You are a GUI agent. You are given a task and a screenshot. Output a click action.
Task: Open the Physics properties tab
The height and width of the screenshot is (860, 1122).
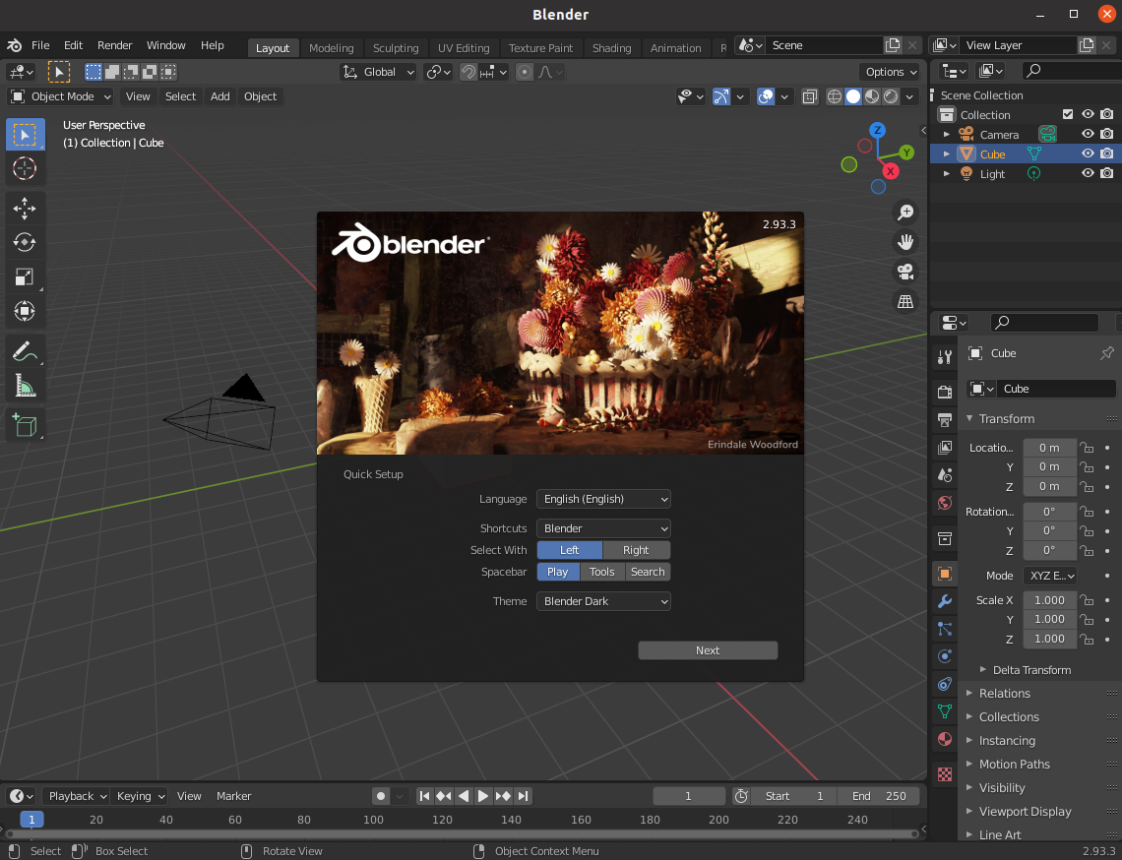tap(945, 656)
